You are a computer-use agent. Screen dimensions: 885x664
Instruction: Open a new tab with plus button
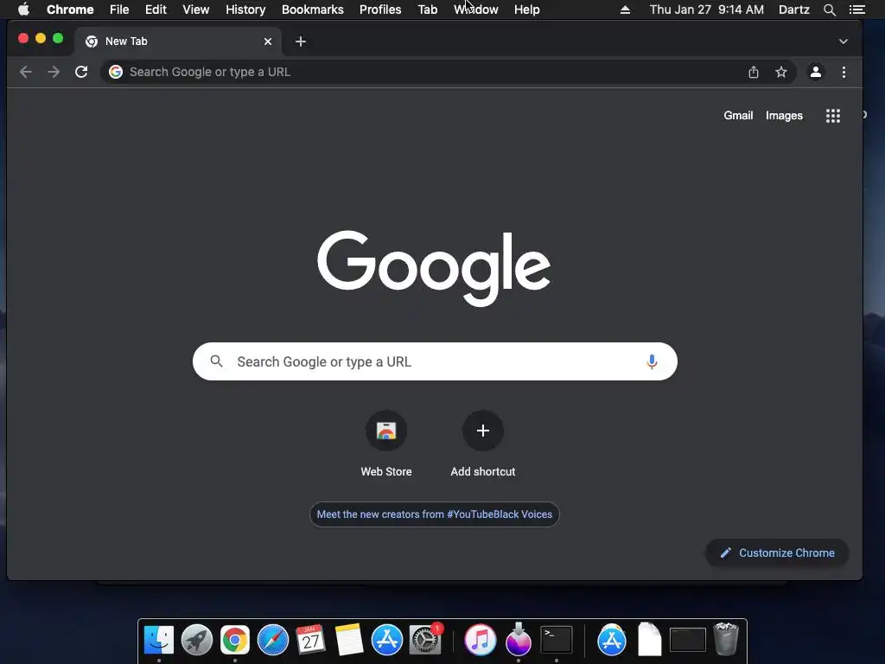[x=301, y=41]
